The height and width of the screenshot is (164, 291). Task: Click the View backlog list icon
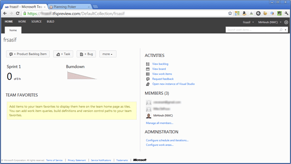148,64
